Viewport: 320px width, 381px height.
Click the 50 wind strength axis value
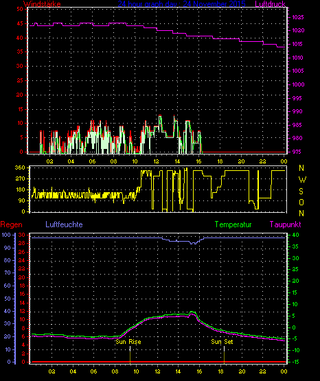20,9
